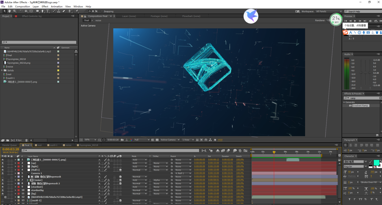Apply the Gradient Ramp effect
This screenshot has height=205, width=382.
point(360,106)
